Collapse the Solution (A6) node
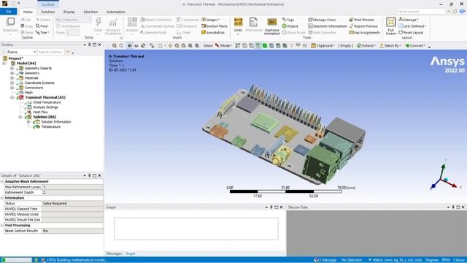 point(20,117)
